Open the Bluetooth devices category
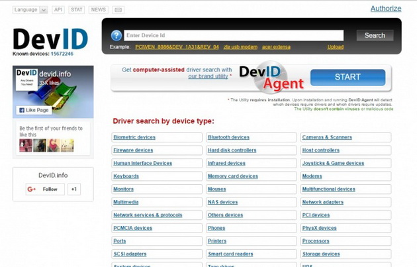This screenshot has width=417, height=267. [x=229, y=137]
